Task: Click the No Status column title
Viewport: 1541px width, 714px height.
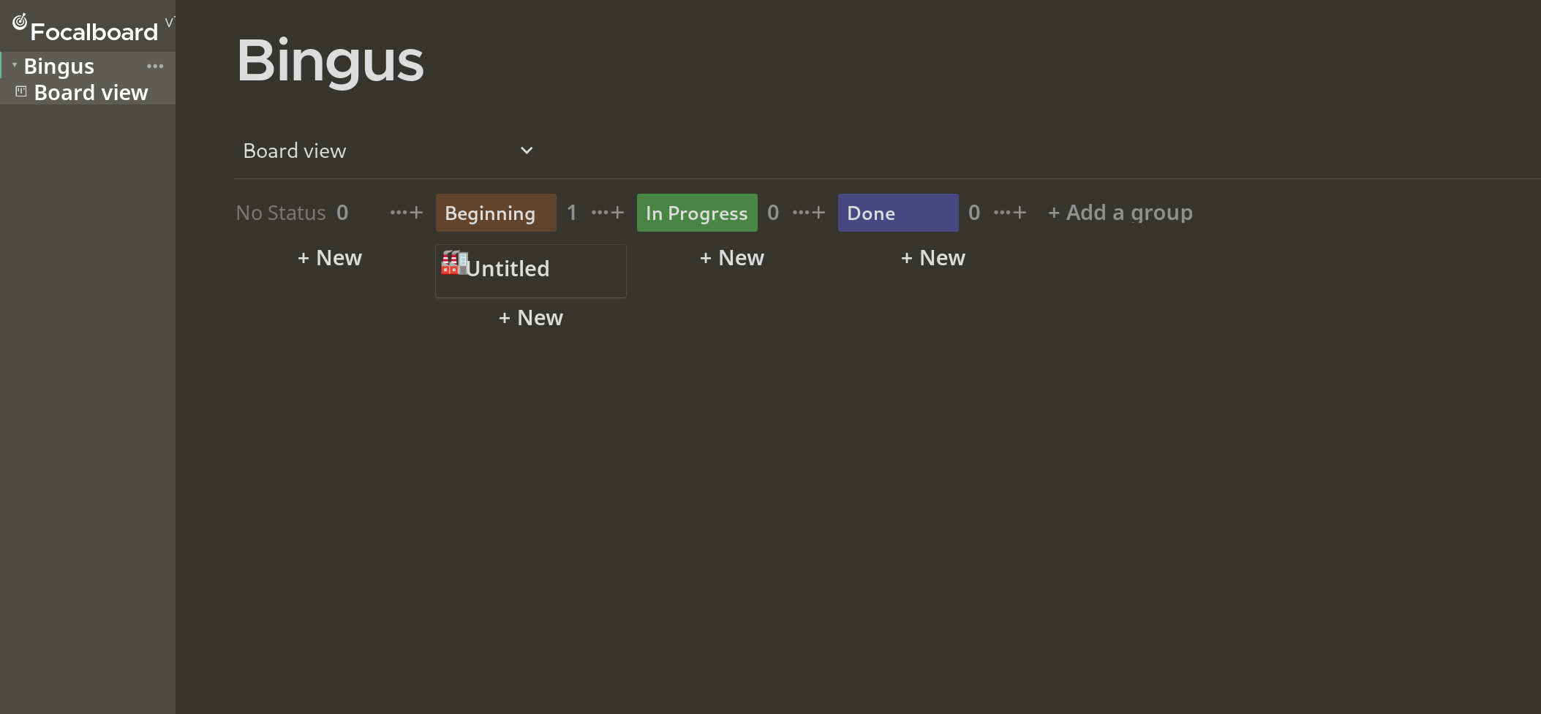Action: [281, 213]
